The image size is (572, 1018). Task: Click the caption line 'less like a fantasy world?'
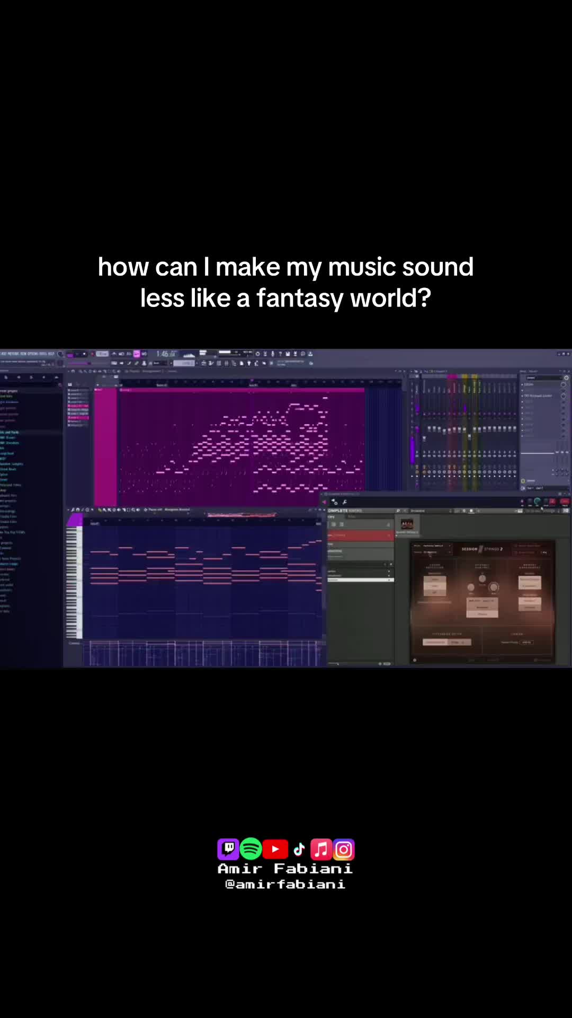pyautogui.click(x=285, y=298)
